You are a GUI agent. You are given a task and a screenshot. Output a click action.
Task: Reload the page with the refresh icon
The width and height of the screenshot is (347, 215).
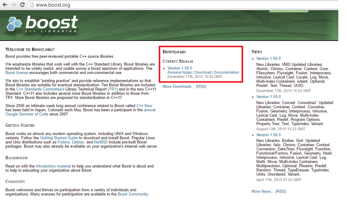pyautogui.click(x=22, y=5)
